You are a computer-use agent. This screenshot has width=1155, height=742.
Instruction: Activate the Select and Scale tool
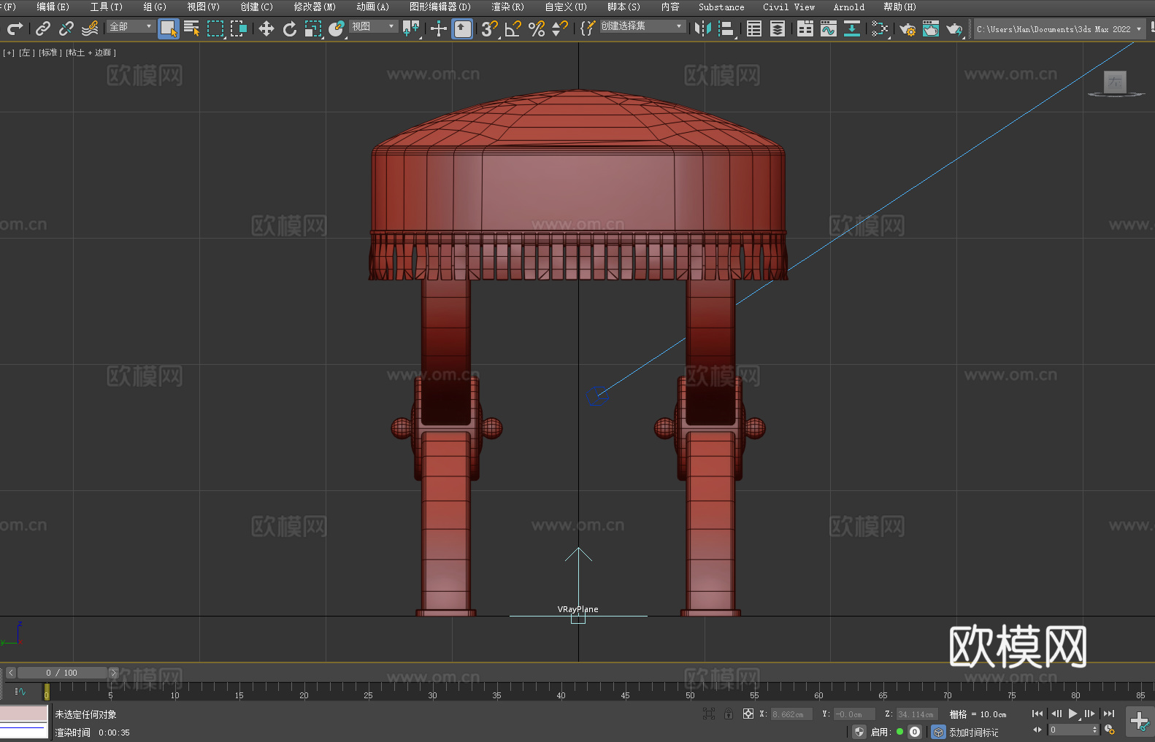coord(313,28)
